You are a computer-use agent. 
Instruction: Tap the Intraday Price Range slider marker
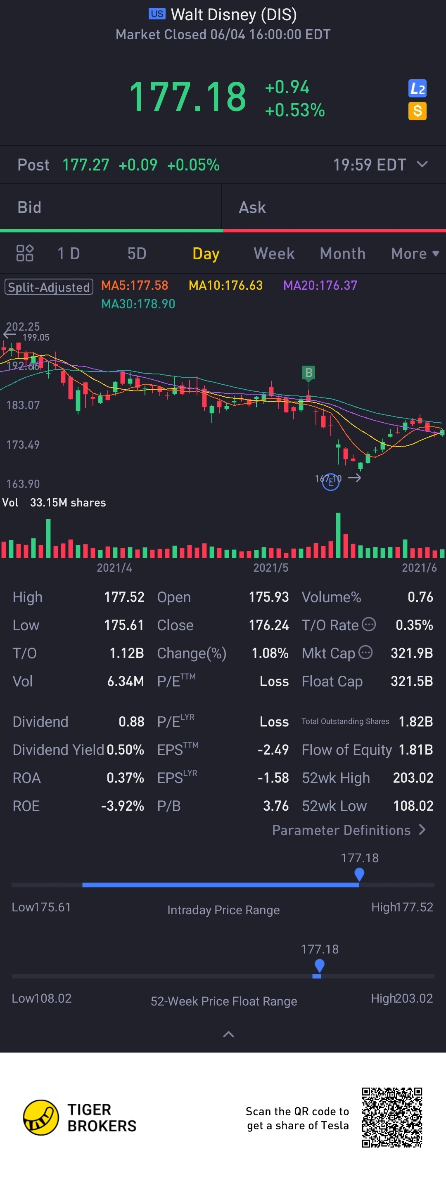(x=359, y=874)
